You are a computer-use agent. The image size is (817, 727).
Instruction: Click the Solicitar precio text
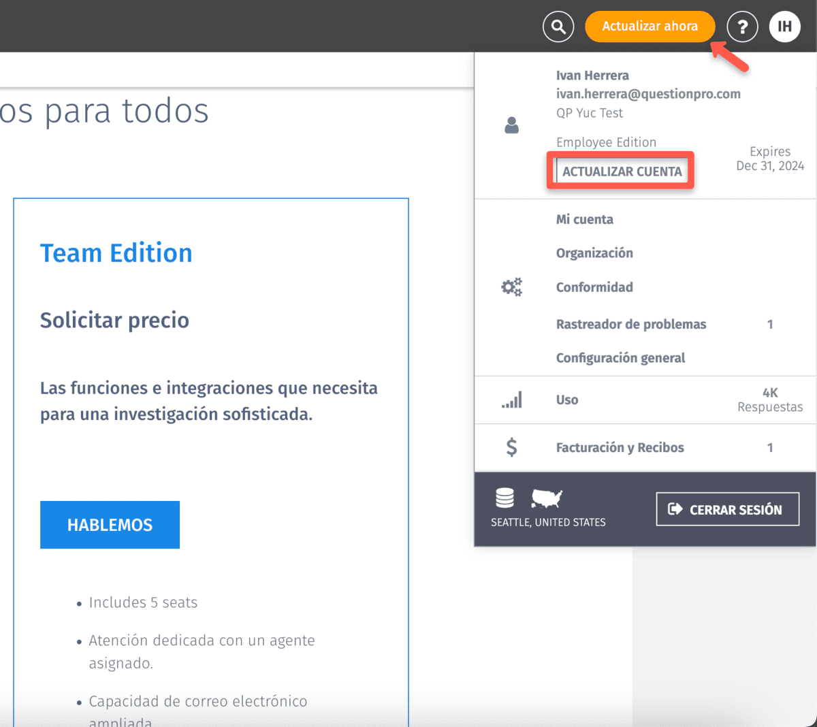pyautogui.click(x=114, y=320)
